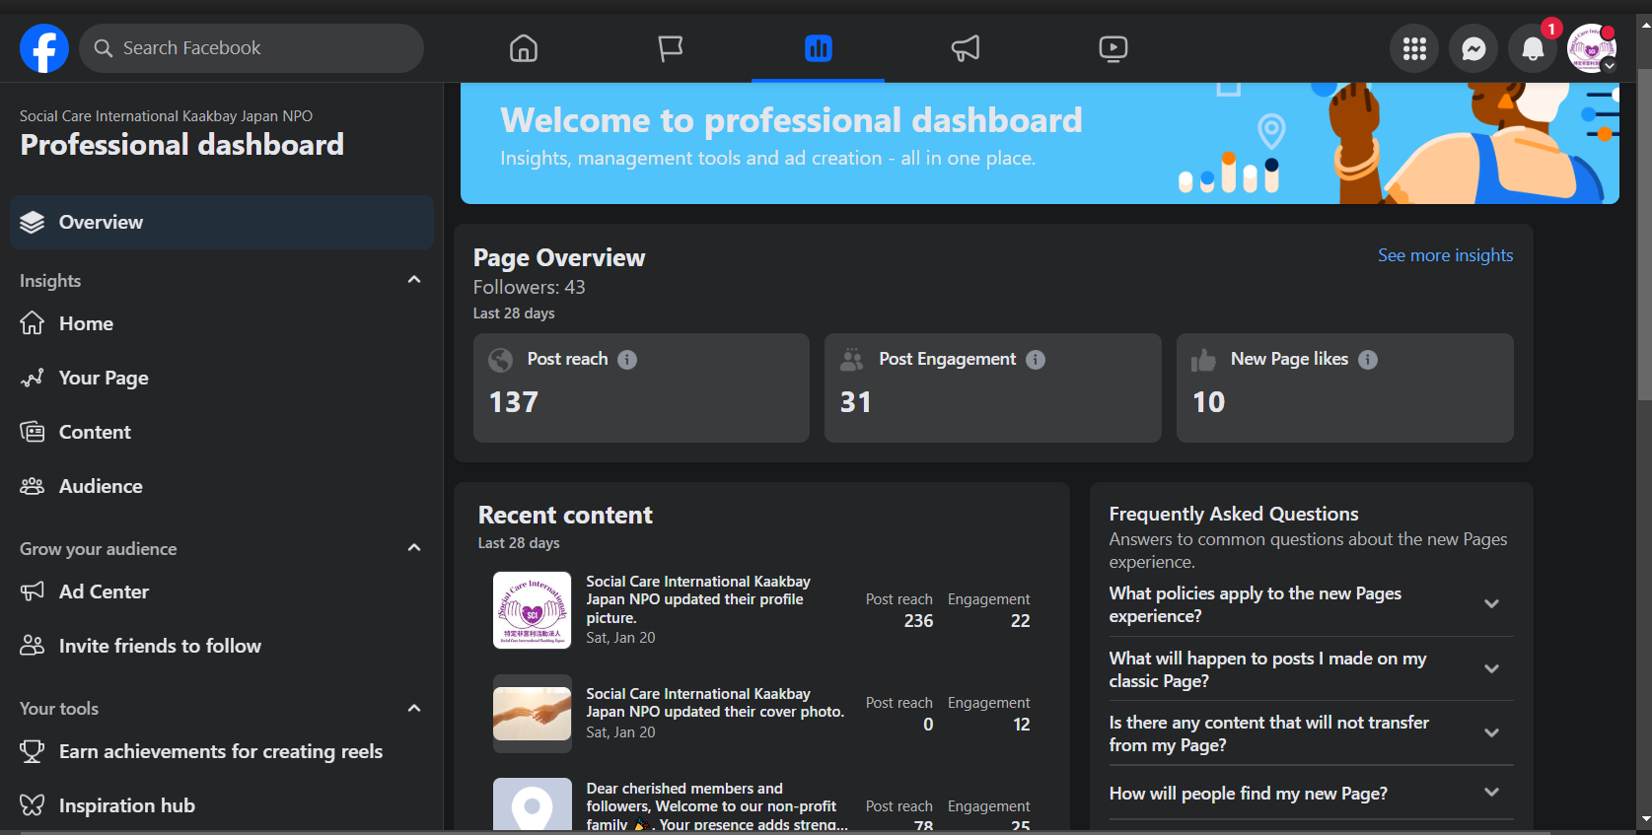Click the Post reach card showing 137

click(641, 387)
